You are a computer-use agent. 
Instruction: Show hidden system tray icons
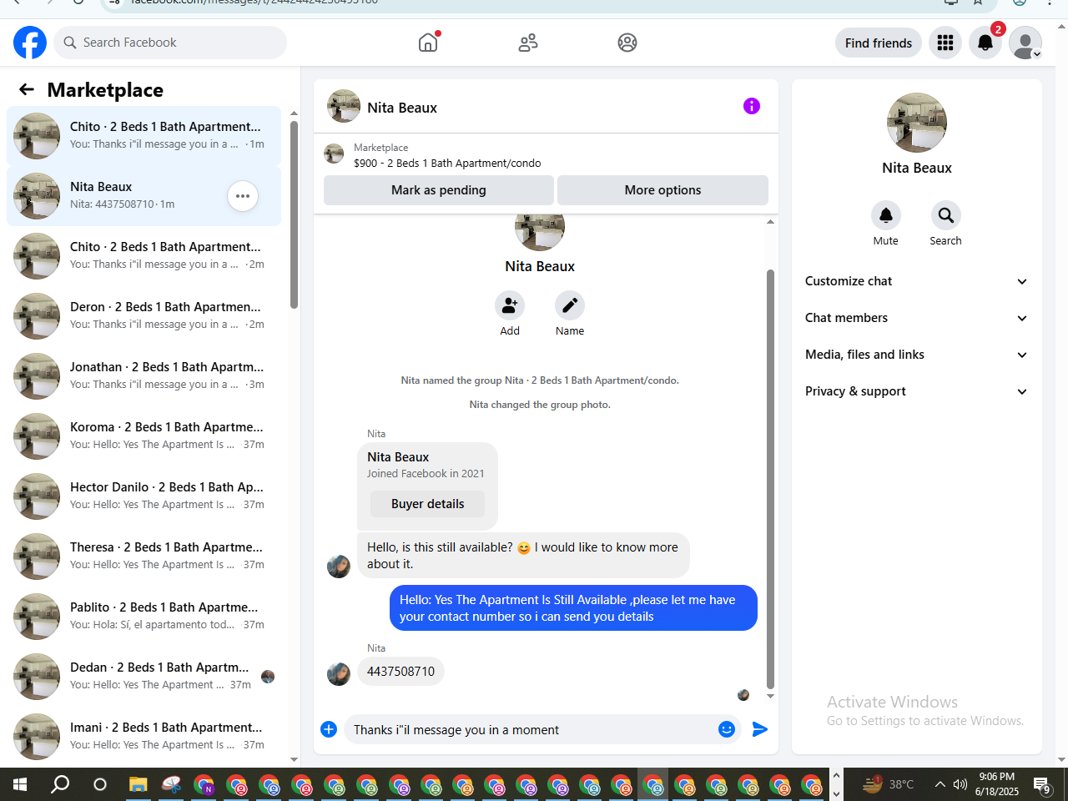[940, 784]
